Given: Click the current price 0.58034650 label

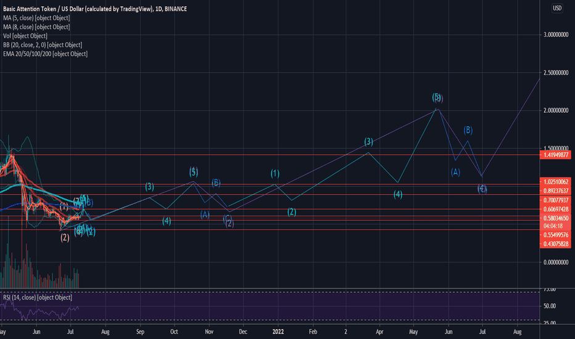Looking at the screenshot, I should (x=555, y=218).
